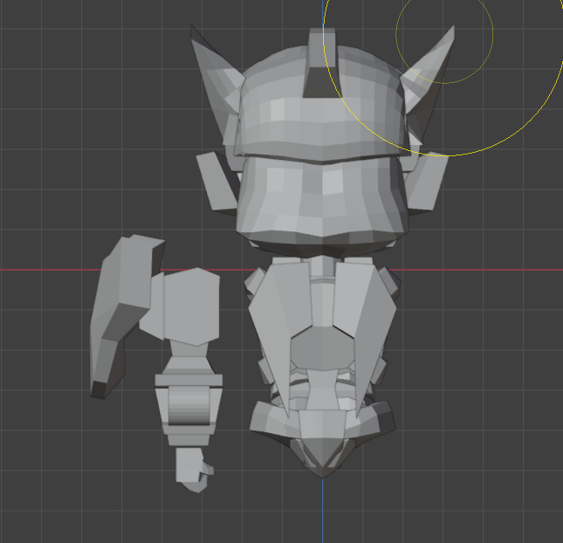Click the model's left pointed horn
The image size is (563, 543).
pyautogui.click(x=212, y=74)
